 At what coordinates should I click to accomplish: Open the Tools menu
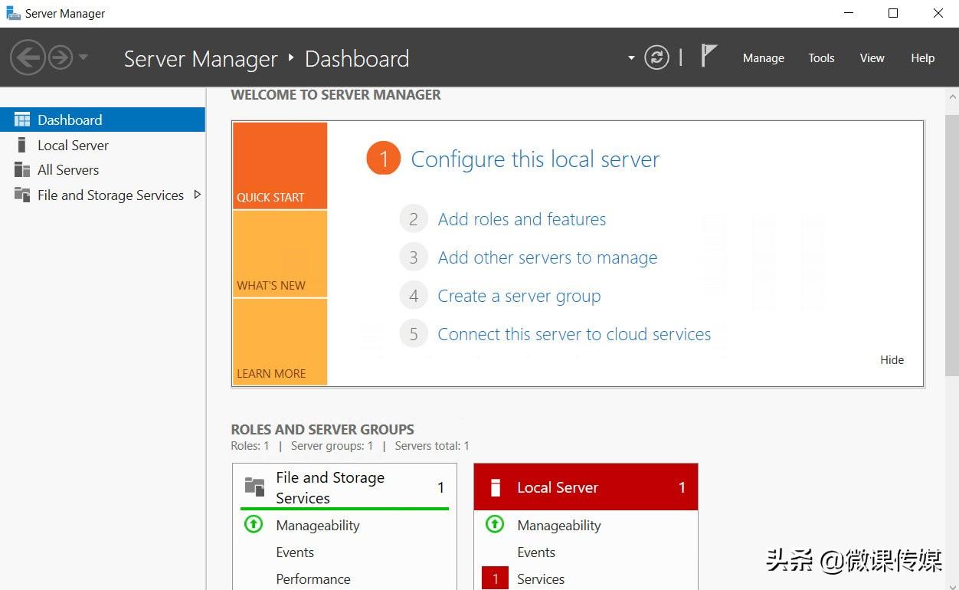(x=821, y=58)
